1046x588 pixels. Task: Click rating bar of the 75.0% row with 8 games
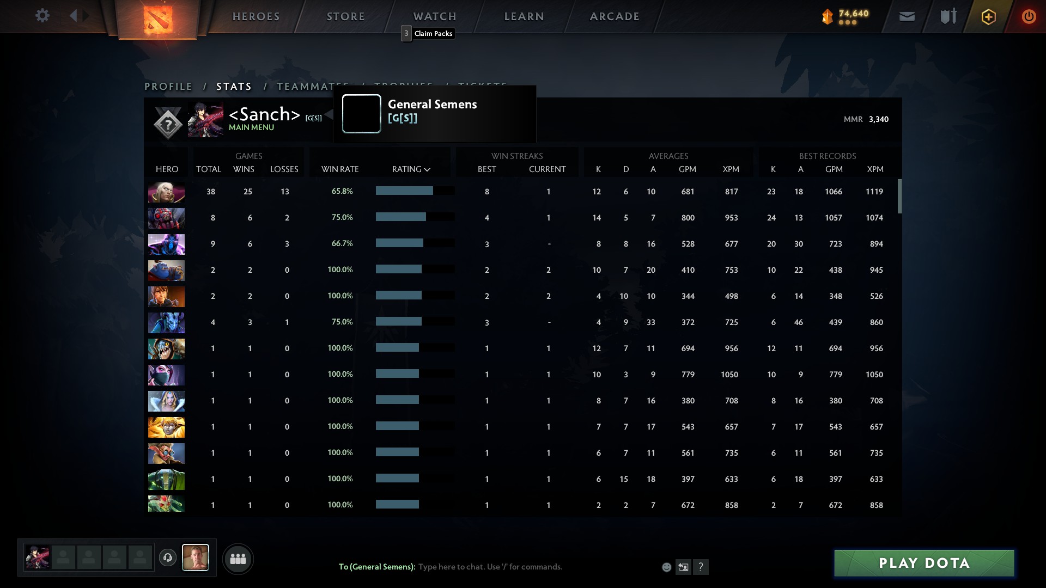415,217
